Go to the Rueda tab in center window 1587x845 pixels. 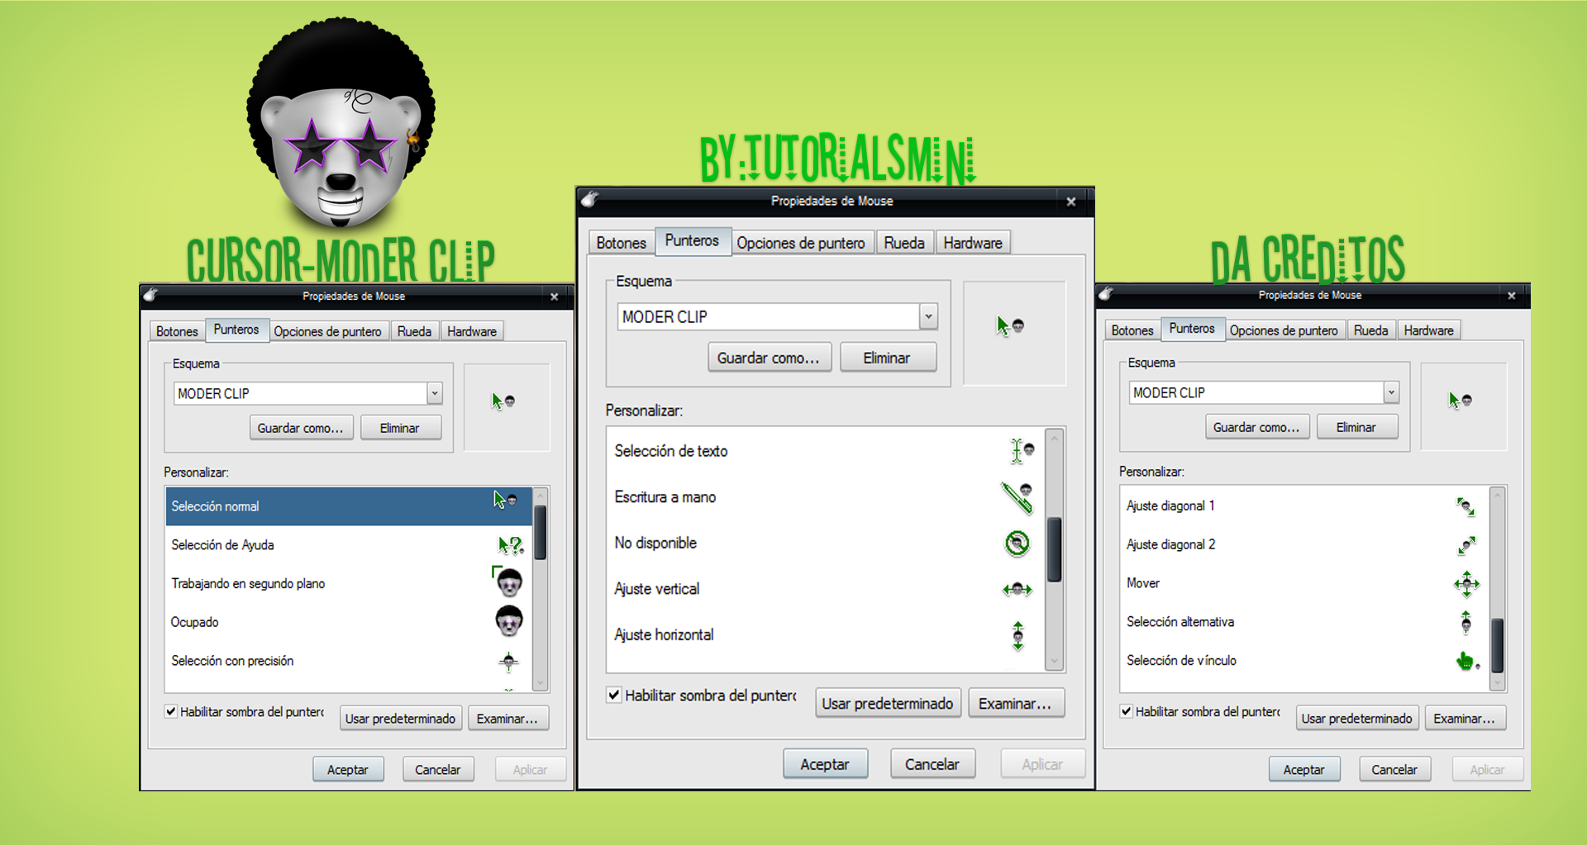pyautogui.click(x=904, y=243)
